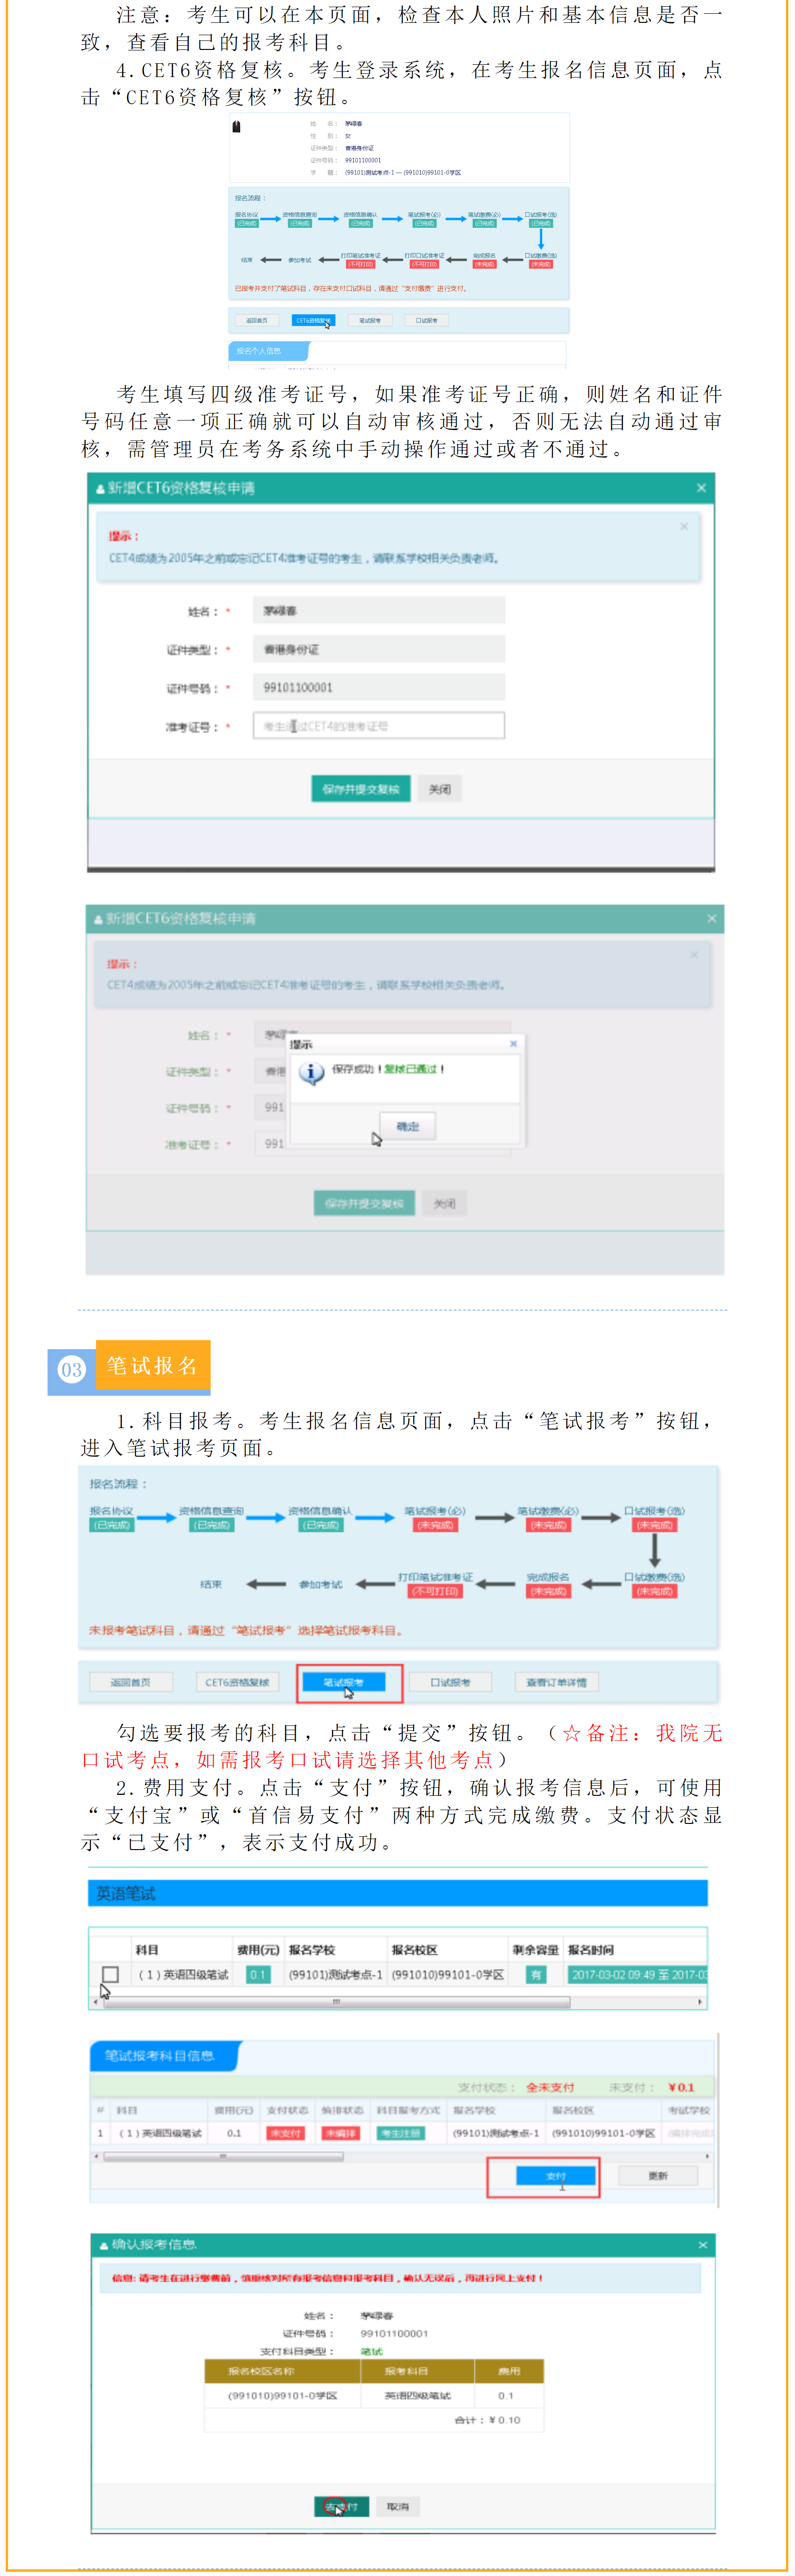Click the 姓名 field in the undimmed dialog
Image resolution: width=795 pixels, height=2576 pixels.
click(378, 610)
